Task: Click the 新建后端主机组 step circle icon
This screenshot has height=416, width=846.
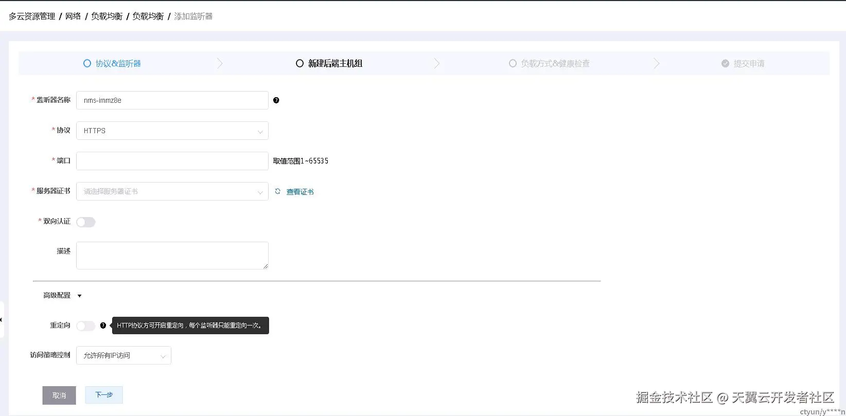Action: (299, 63)
